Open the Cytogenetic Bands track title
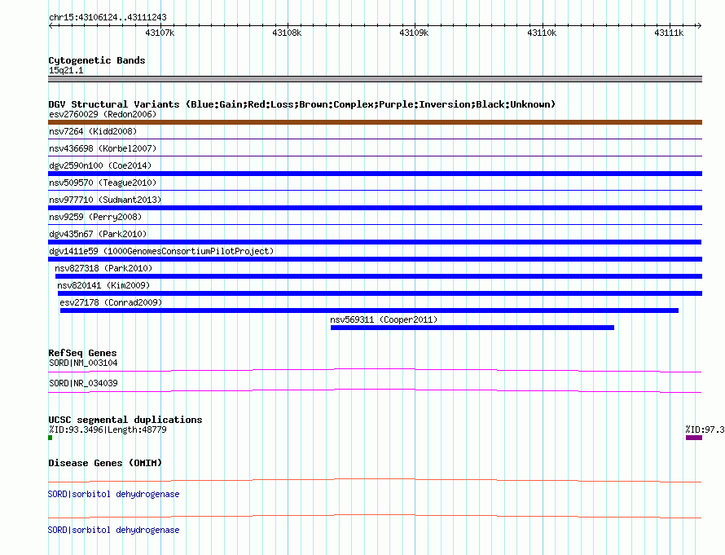Image resolution: width=725 pixels, height=555 pixels. [97, 60]
